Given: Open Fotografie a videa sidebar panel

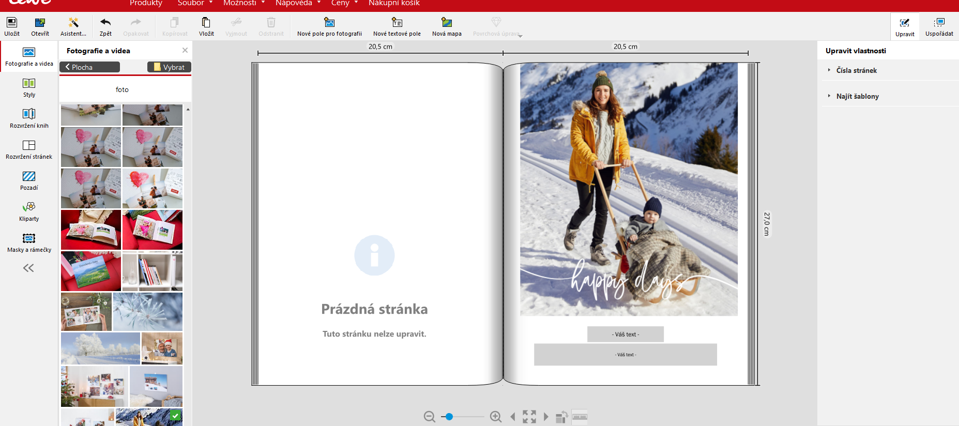Looking at the screenshot, I should point(29,57).
